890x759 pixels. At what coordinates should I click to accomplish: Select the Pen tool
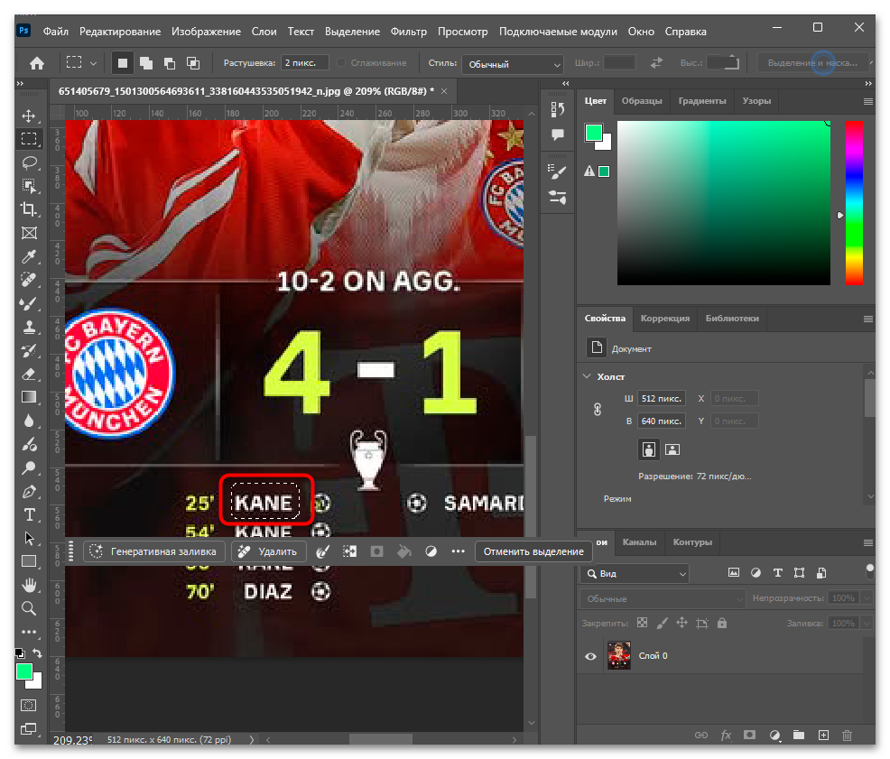[x=29, y=492]
